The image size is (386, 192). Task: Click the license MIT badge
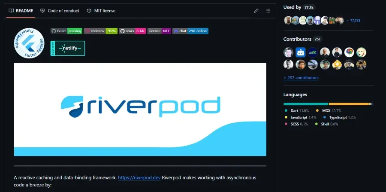[x=159, y=31]
